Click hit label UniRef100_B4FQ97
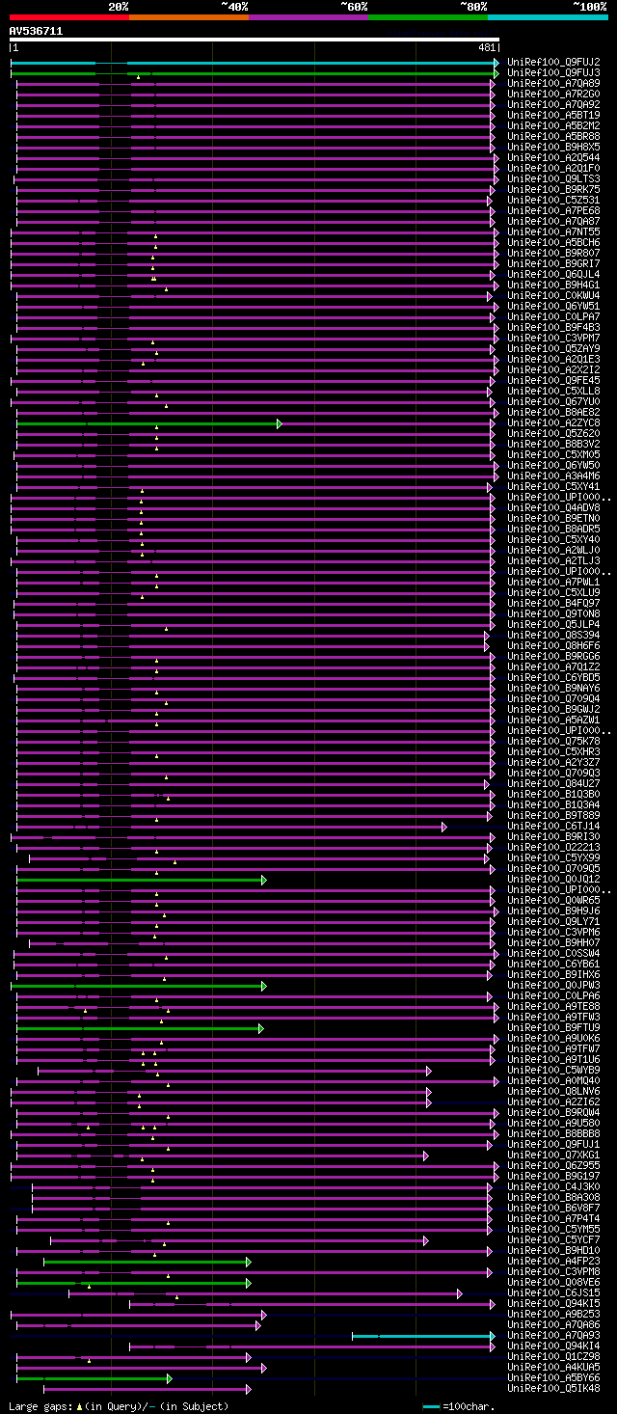 (x=554, y=603)
